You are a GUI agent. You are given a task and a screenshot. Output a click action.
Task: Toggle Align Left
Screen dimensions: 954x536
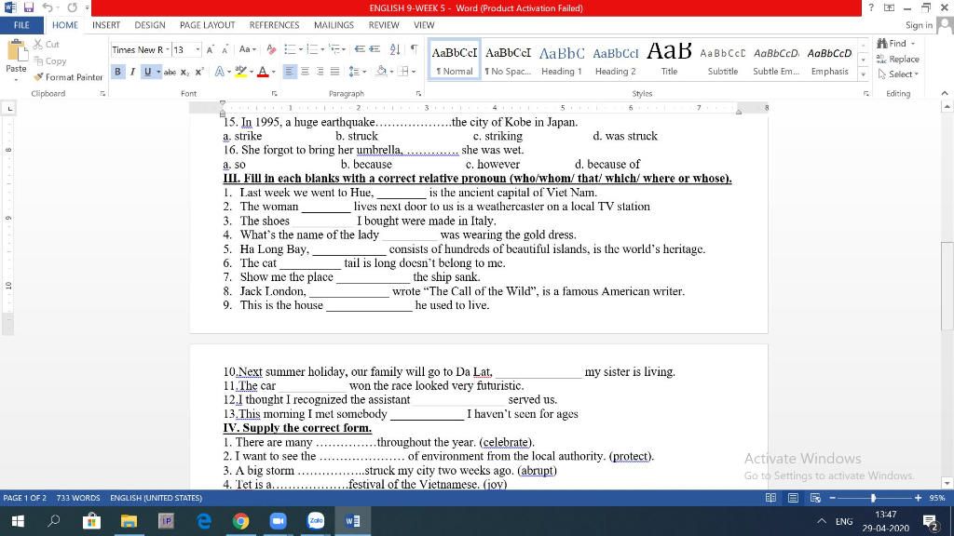coord(289,72)
